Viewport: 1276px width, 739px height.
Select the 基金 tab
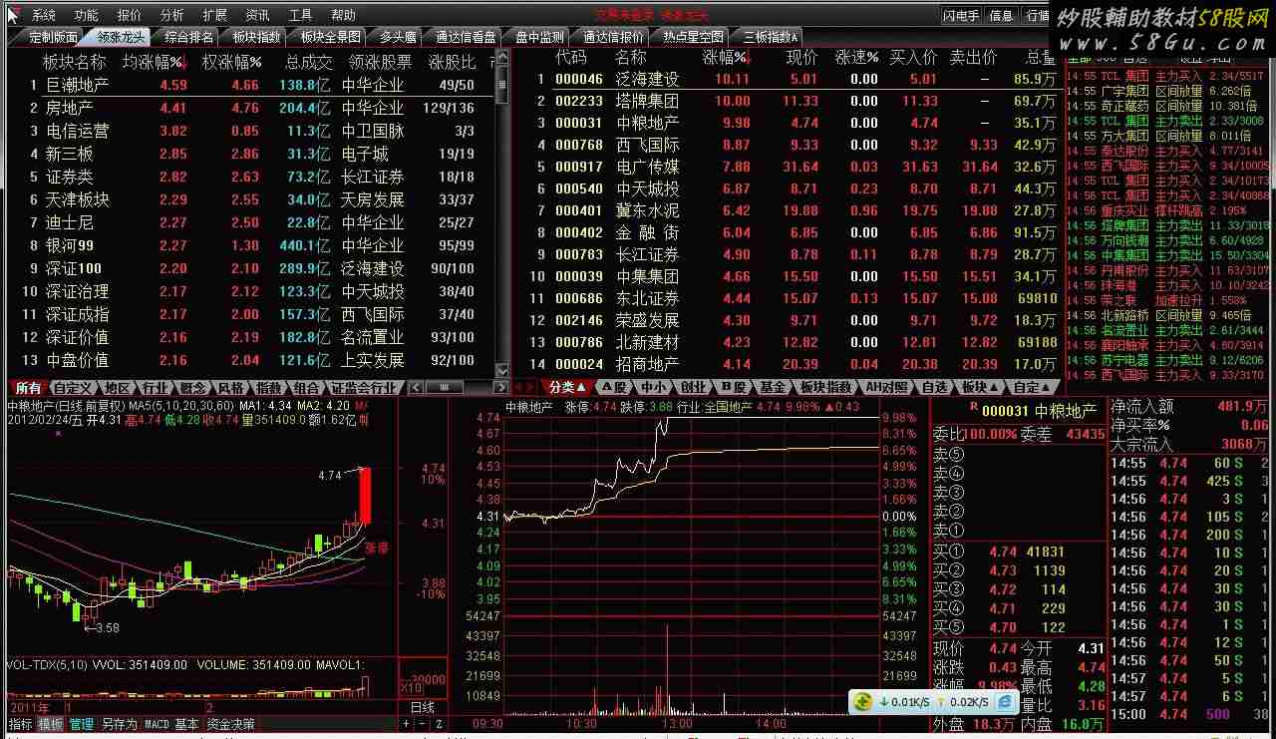(773, 387)
